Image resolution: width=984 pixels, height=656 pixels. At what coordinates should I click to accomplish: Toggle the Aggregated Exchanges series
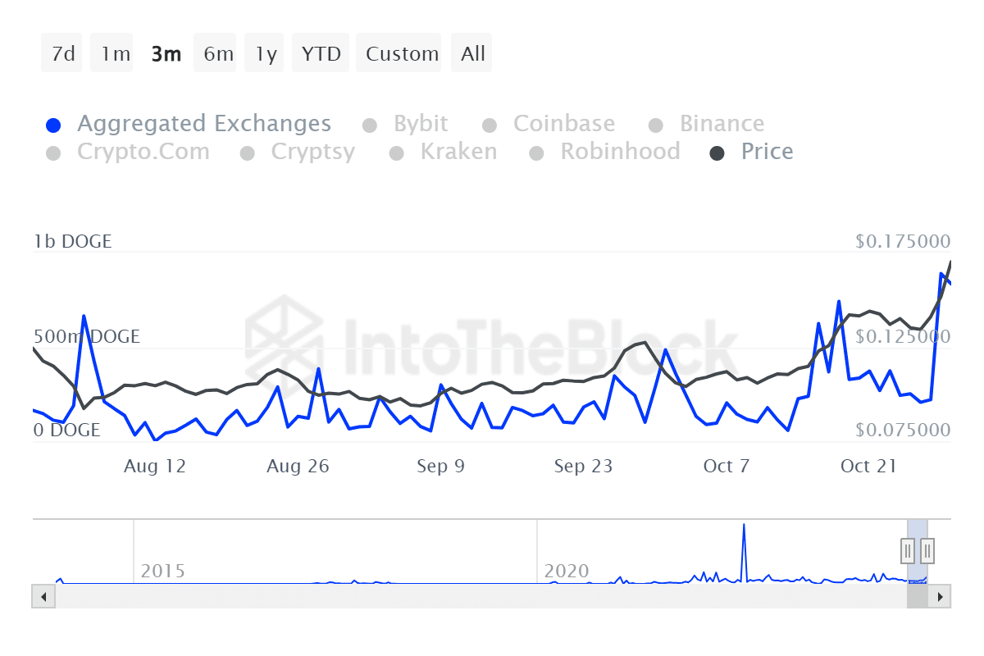[x=54, y=125]
